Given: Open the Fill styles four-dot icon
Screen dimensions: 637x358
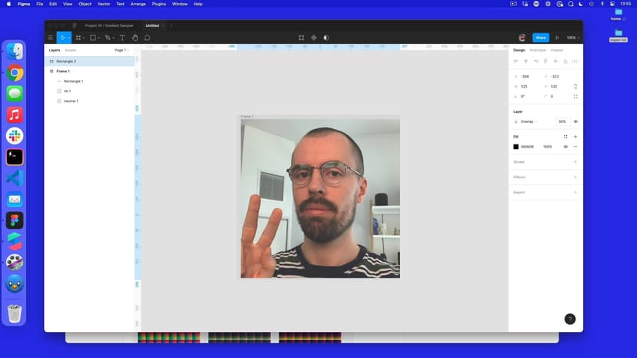Looking at the screenshot, I should (x=565, y=137).
